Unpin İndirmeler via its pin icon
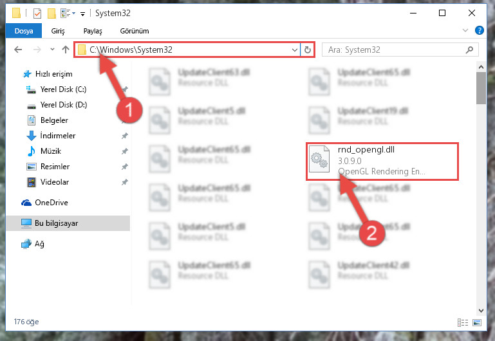 coord(125,136)
